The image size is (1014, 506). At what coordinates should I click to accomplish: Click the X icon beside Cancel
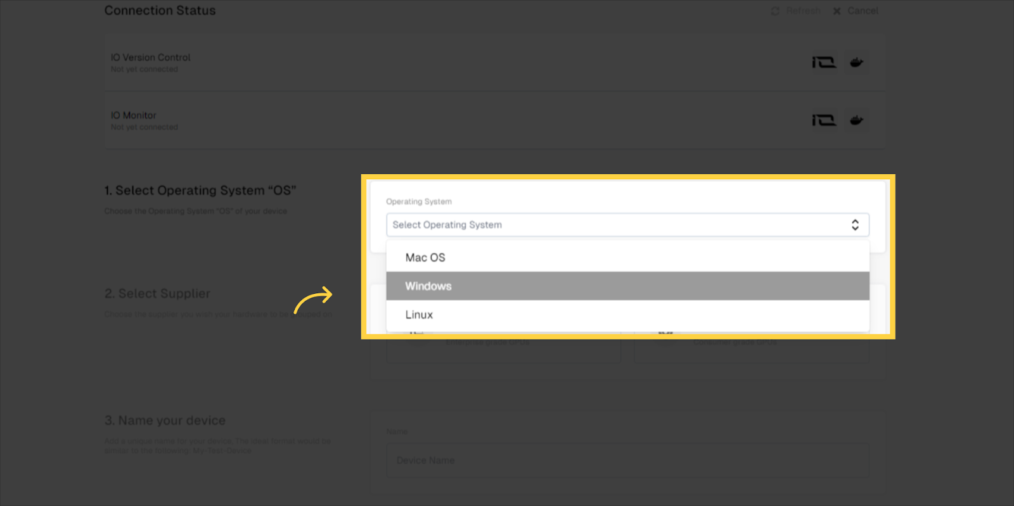[837, 11]
